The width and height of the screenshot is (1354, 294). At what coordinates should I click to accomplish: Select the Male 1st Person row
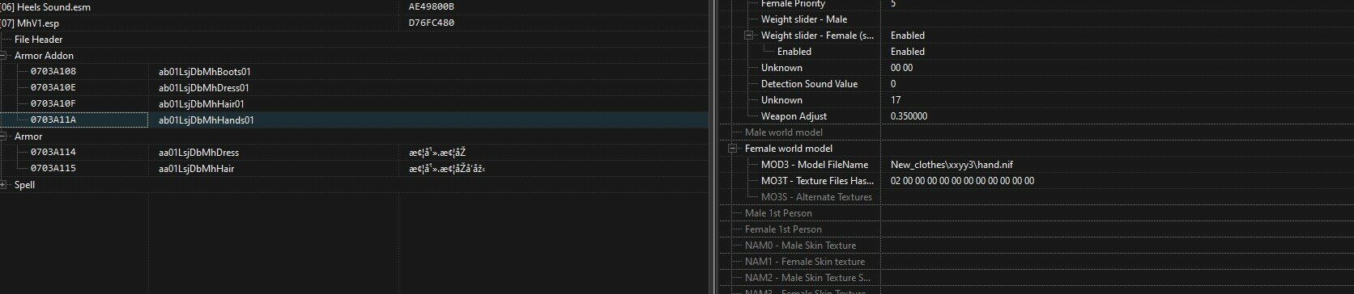point(778,213)
